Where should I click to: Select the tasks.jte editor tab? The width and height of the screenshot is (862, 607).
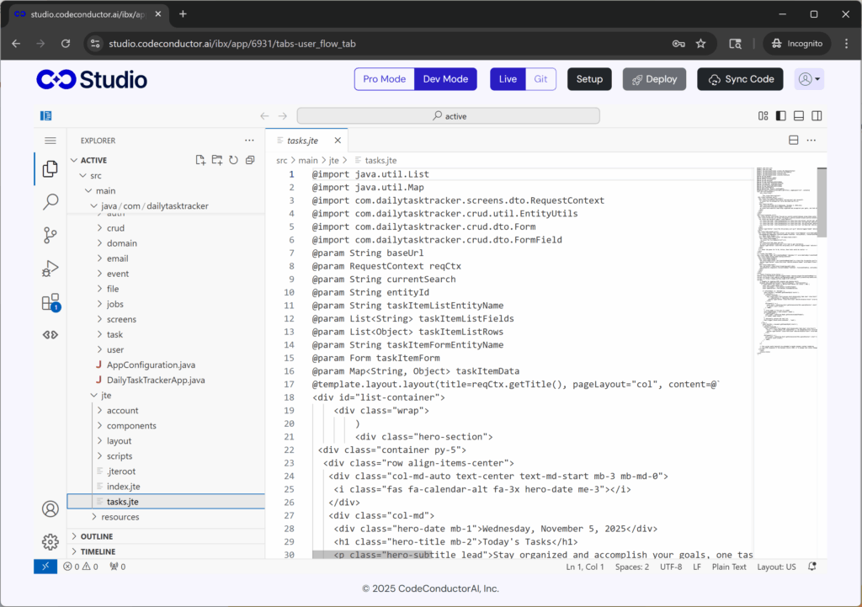[x=305, y=141]
